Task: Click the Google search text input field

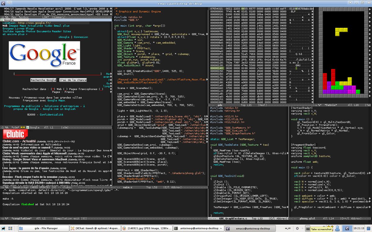Action: (x=57, y=74)
